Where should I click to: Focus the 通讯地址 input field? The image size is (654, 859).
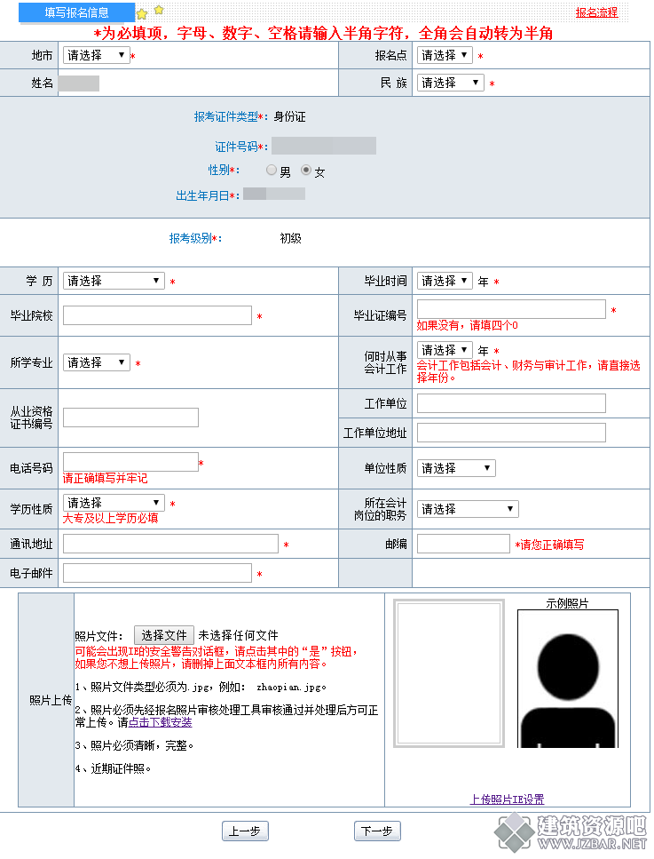point(170,544)
